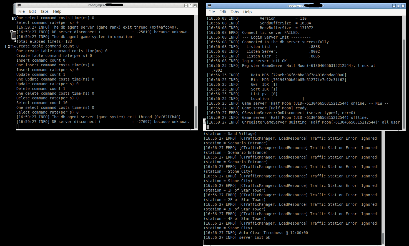Click 'Listen User : .8885' line
This screenshot has width=409, height=246.
[263, 56]
